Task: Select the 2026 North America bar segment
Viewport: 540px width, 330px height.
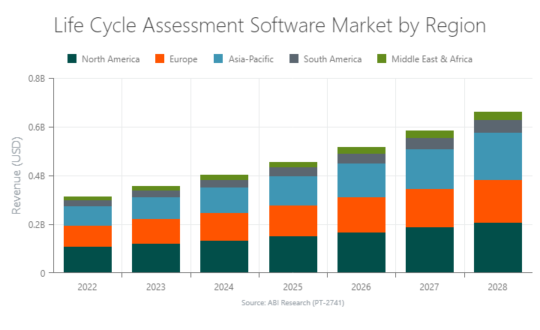Action: [x=361, y=253]
